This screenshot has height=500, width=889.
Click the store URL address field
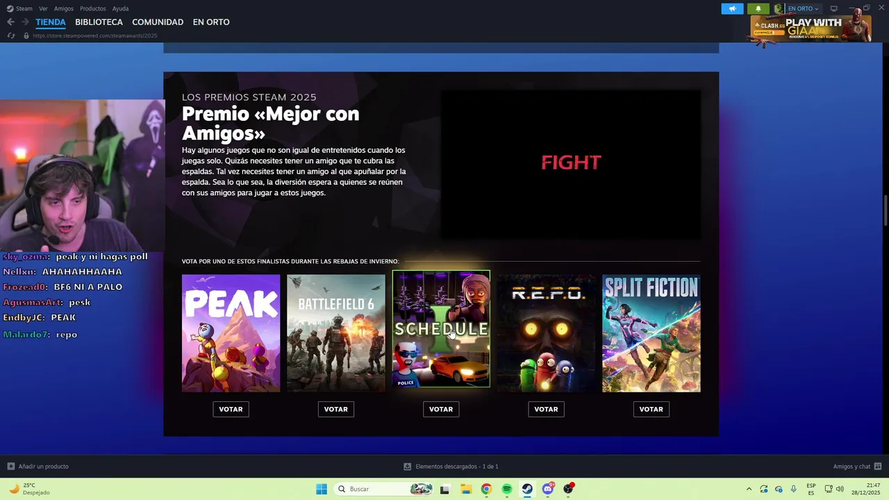click(94, 35)
